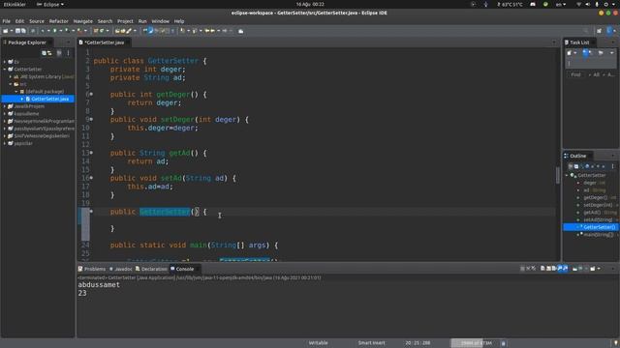Open Outline view menu (three dots)
620x348 pixels.
coord(612,166)
